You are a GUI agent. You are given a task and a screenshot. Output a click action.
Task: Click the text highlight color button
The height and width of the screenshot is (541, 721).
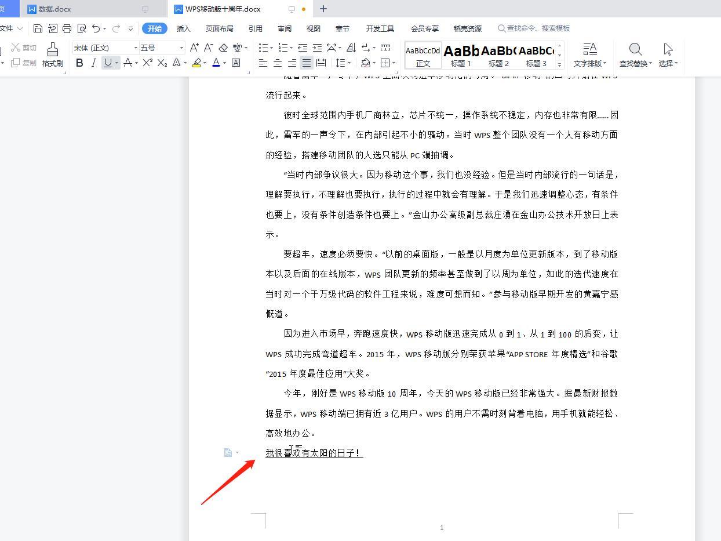196,63
